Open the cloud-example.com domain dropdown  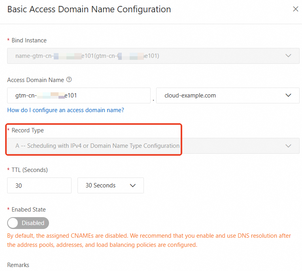click(x=228, y=95)
